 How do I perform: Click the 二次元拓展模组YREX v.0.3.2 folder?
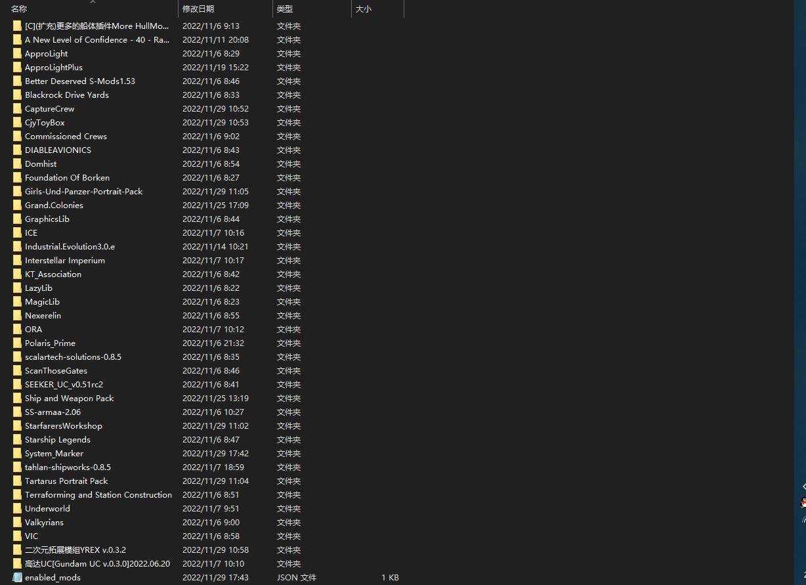pos(75,550)
